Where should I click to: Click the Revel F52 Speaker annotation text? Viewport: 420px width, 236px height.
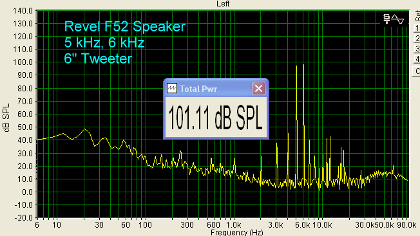pos(125,26)
